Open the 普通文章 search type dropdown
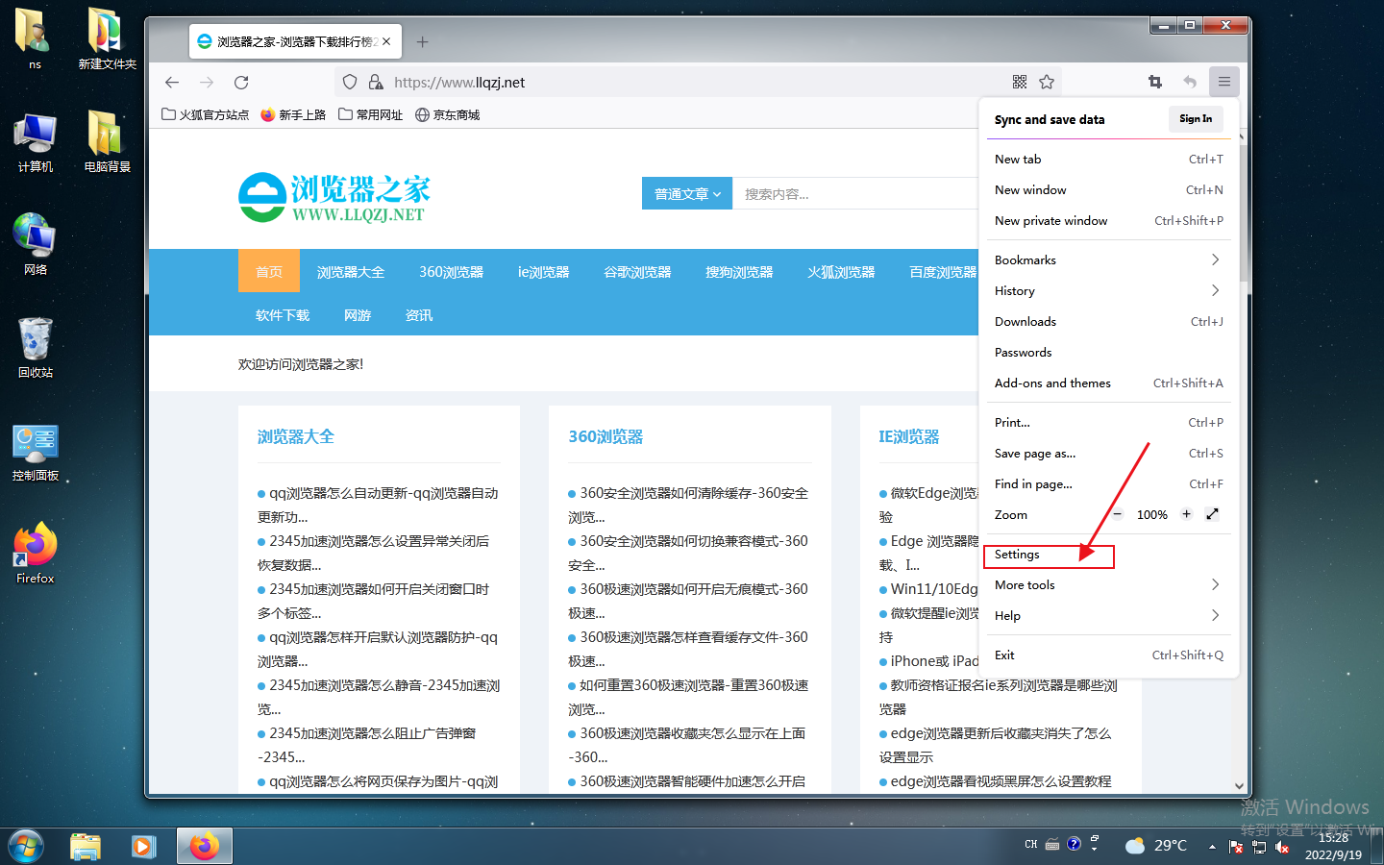Screen dimensions: 1384x865 tap(686, 193)
